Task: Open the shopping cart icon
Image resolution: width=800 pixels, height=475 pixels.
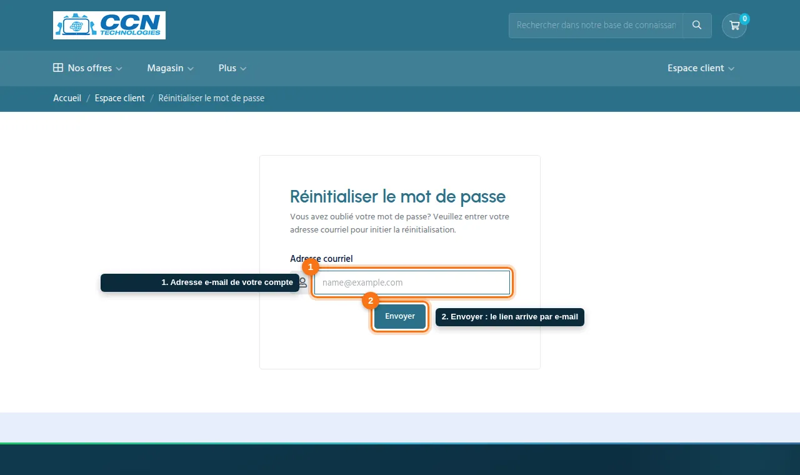Action: pos(734,26)
